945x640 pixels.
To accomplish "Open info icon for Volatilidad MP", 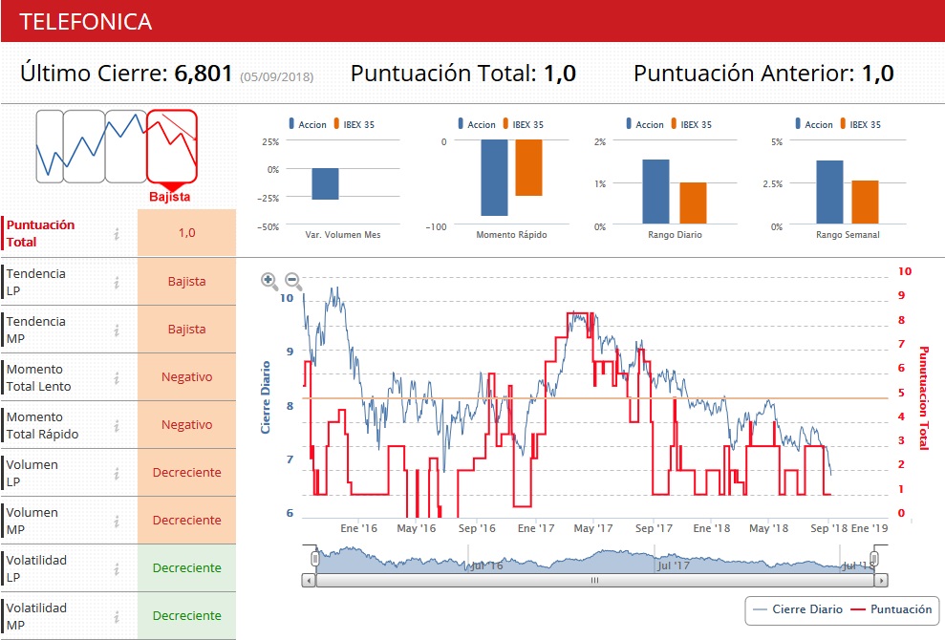I will point(117,616).
